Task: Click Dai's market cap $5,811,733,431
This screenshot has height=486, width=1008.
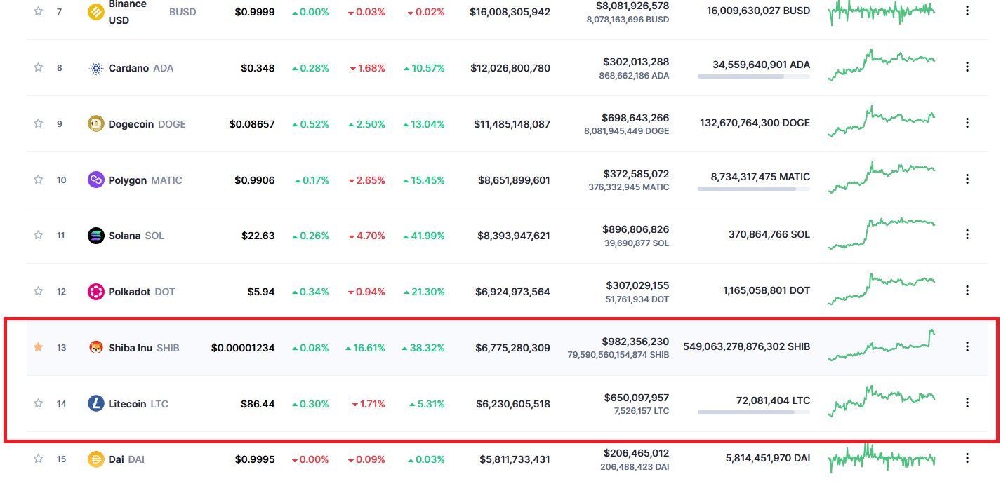Action: [515, 459]
